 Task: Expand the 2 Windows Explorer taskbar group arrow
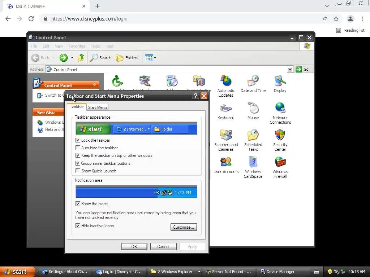(x=199, y=272)
